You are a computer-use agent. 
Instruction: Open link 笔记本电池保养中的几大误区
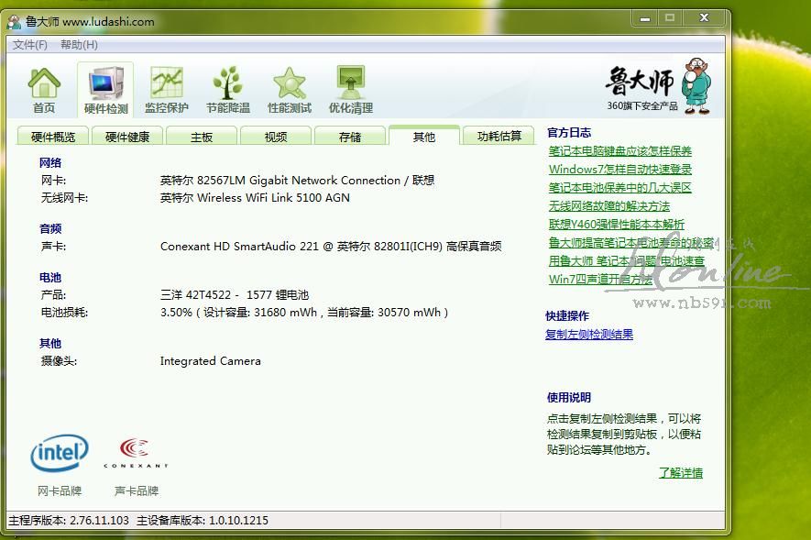click(619, 187)
